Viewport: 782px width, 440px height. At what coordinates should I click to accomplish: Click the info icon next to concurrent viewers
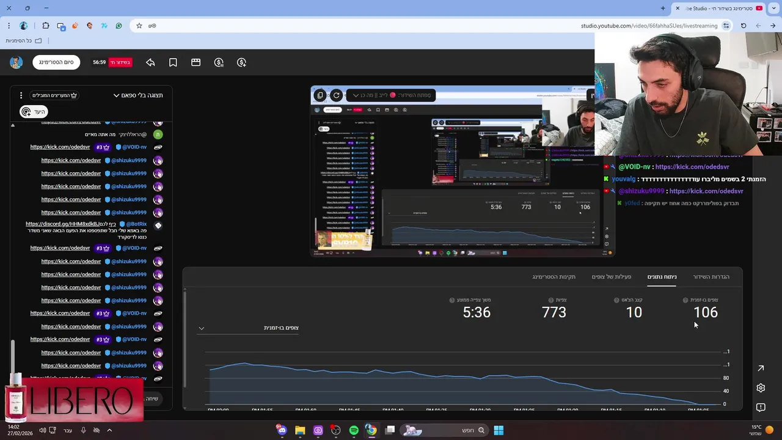click(x=685, y=300)
